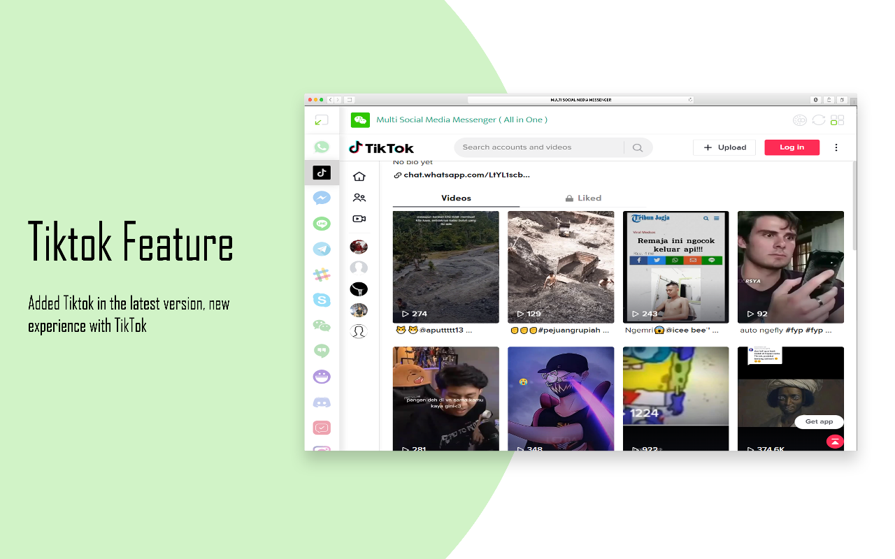Click the green WeChat logo in header

coord(360,119)
